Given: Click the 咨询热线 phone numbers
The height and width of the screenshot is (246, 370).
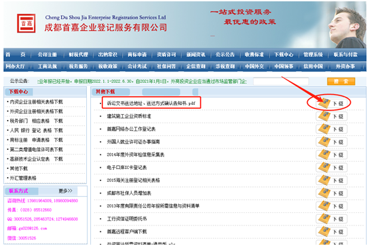Looking at the screenshot, I should click(x=42, y=200).
